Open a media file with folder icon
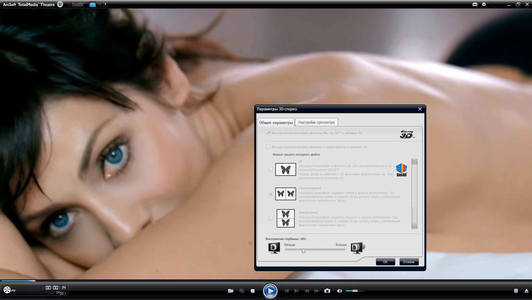The width and height of the screenshot is (532, 300). pyautogui.click(x=231, y=291)
